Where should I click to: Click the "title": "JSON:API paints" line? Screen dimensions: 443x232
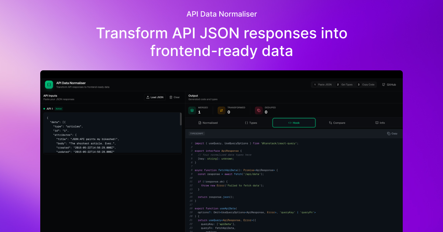coord(87,139)
